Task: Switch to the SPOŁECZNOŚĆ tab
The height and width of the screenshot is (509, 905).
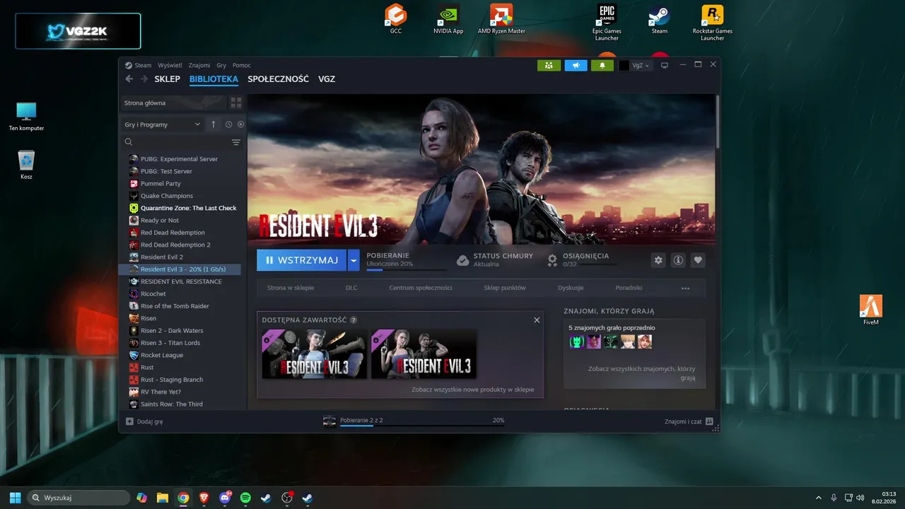Action: tap(278, 79)
